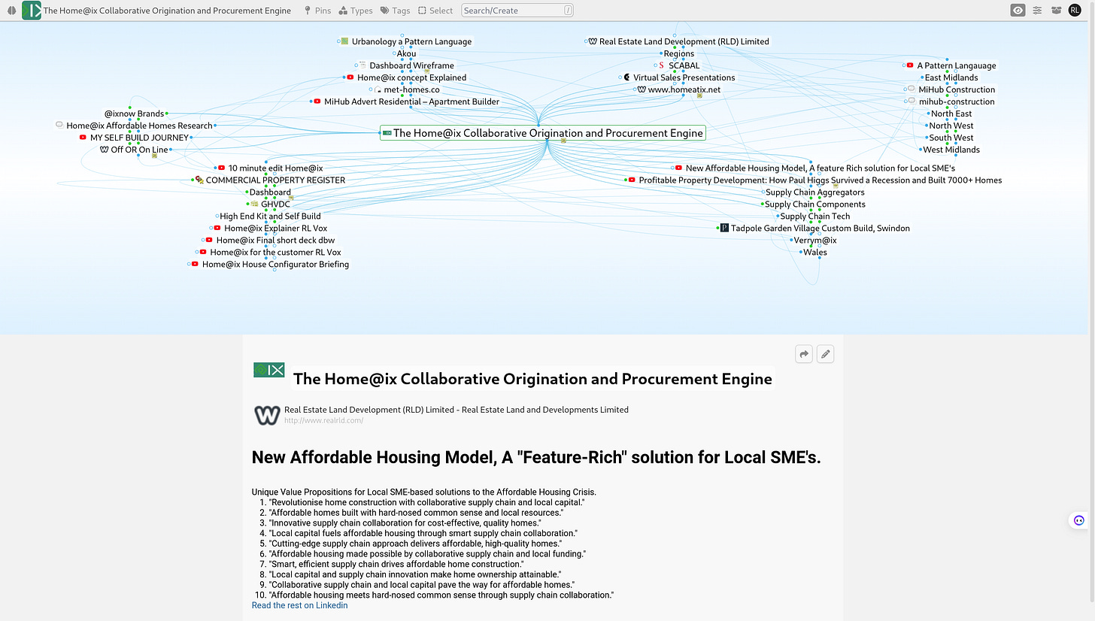
Task: Click YouTube icon of Profitable Property Development
Action: (632, 180)
